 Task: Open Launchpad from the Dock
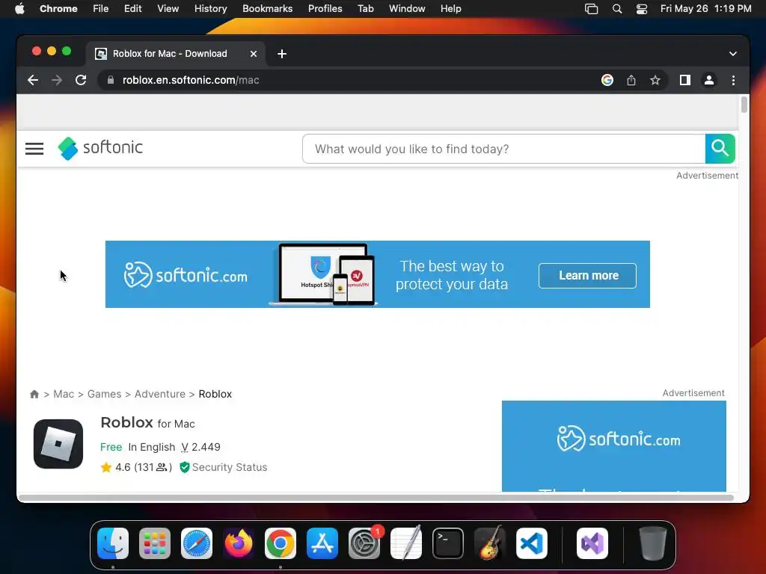[155, 543]
